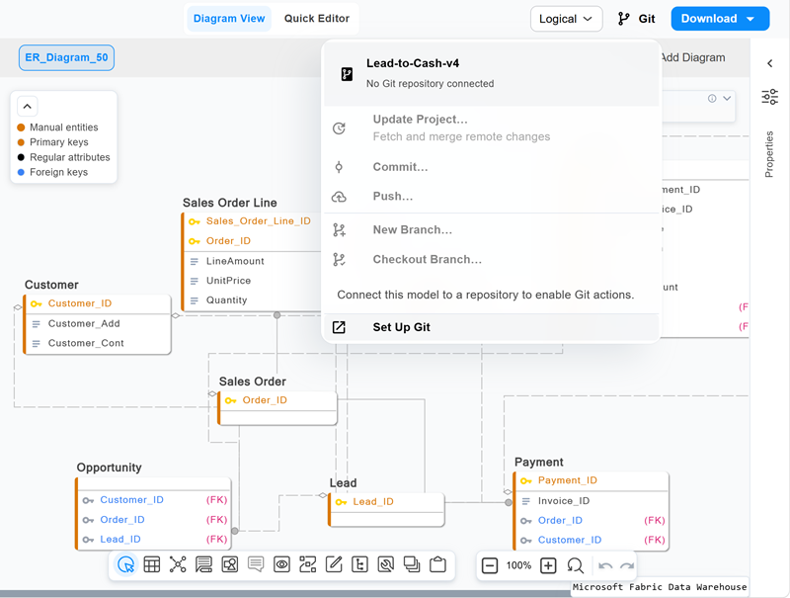Viewport: 790px width, 598px height.
Task: Zoom out with the minus button
Action: tap(490, 565)
